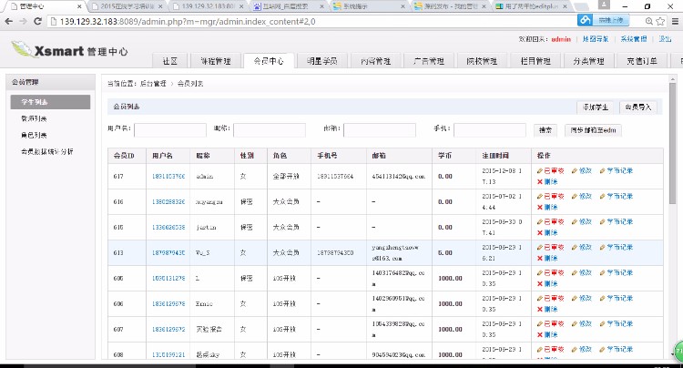
Task: Click the pencil icon beside 修改 in row 607
Action: (575, 323)
